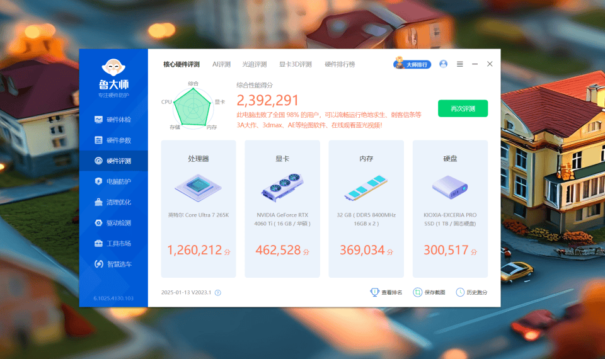605x359 pixels.
Task: Click the 查看排名 link
Action: [391, 292]
